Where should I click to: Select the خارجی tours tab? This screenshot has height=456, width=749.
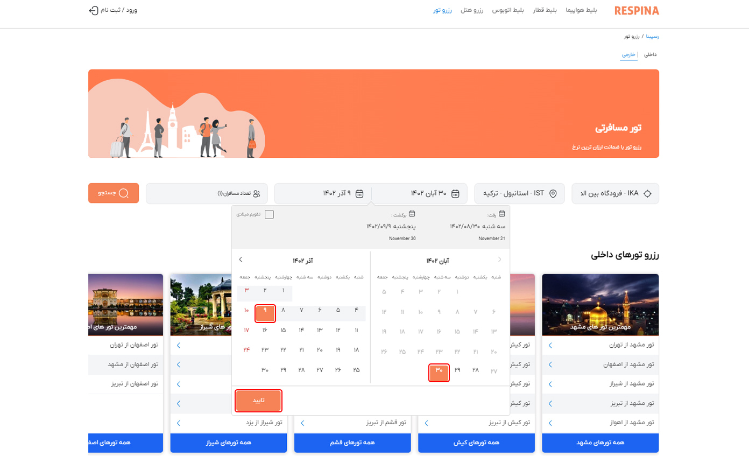(x=628, y=55)
